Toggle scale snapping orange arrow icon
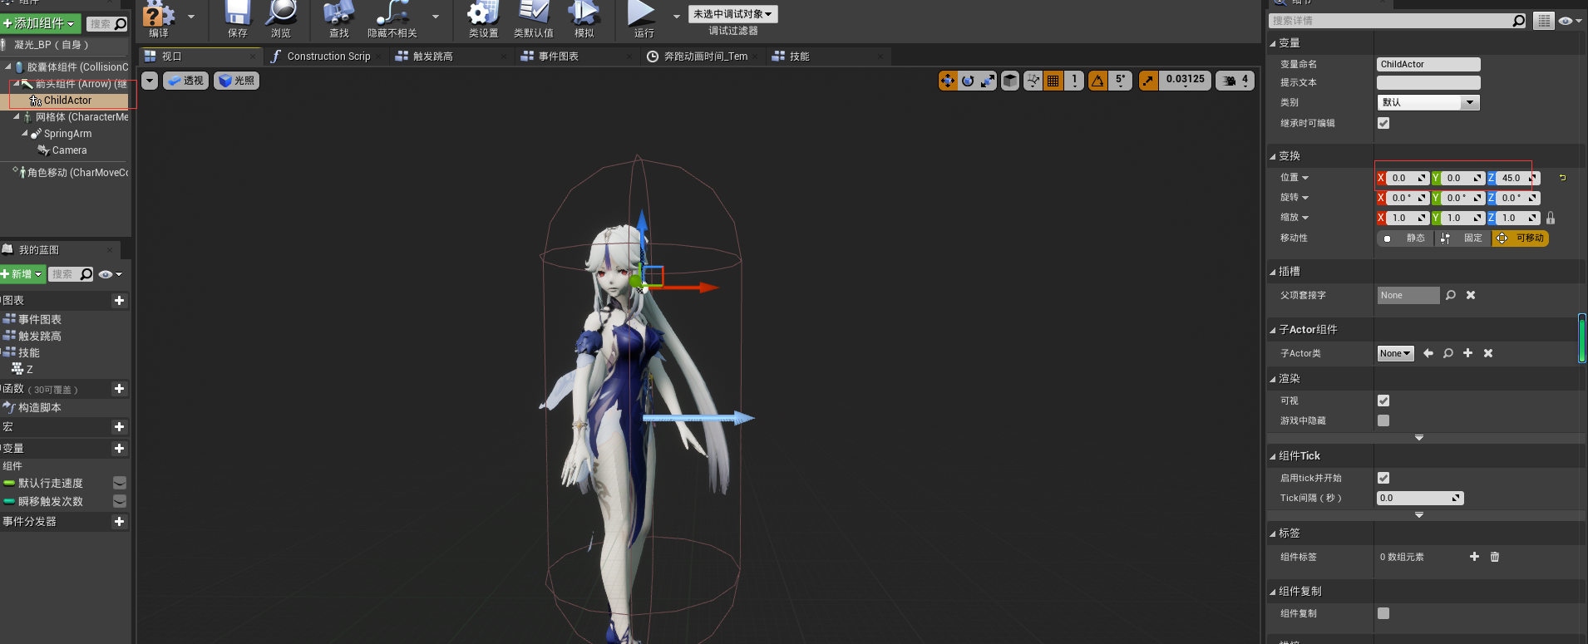 click(1148, 81)
